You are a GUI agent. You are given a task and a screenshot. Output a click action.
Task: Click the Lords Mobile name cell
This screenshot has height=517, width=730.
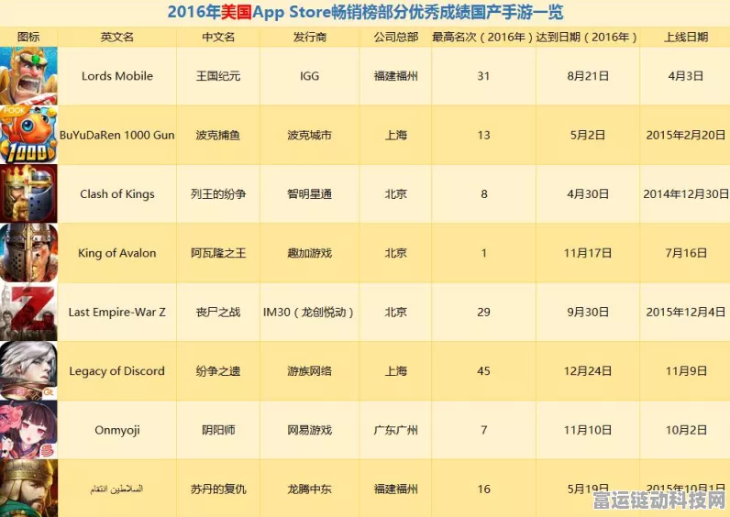point(116,76)
